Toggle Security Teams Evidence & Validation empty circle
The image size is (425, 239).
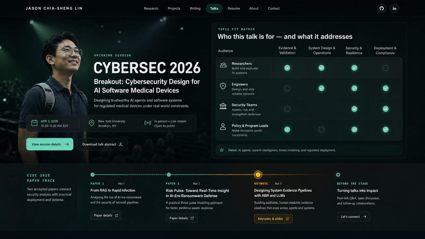(287, 109)
